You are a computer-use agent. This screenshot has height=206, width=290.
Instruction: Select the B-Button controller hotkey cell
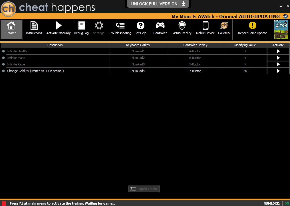pyautogui.click(x=195, y=58)
